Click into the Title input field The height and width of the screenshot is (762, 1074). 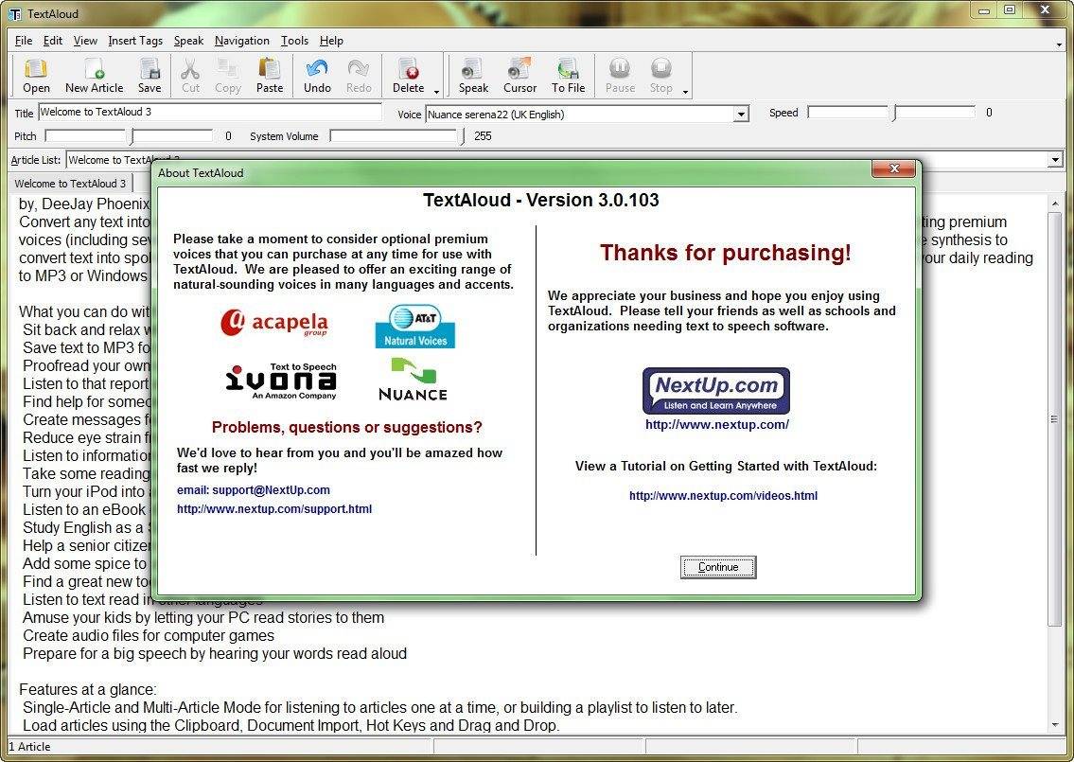pyautogui.click(x=209, y=112)
